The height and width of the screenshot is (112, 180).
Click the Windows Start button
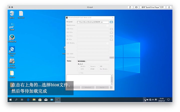[10, 100]
